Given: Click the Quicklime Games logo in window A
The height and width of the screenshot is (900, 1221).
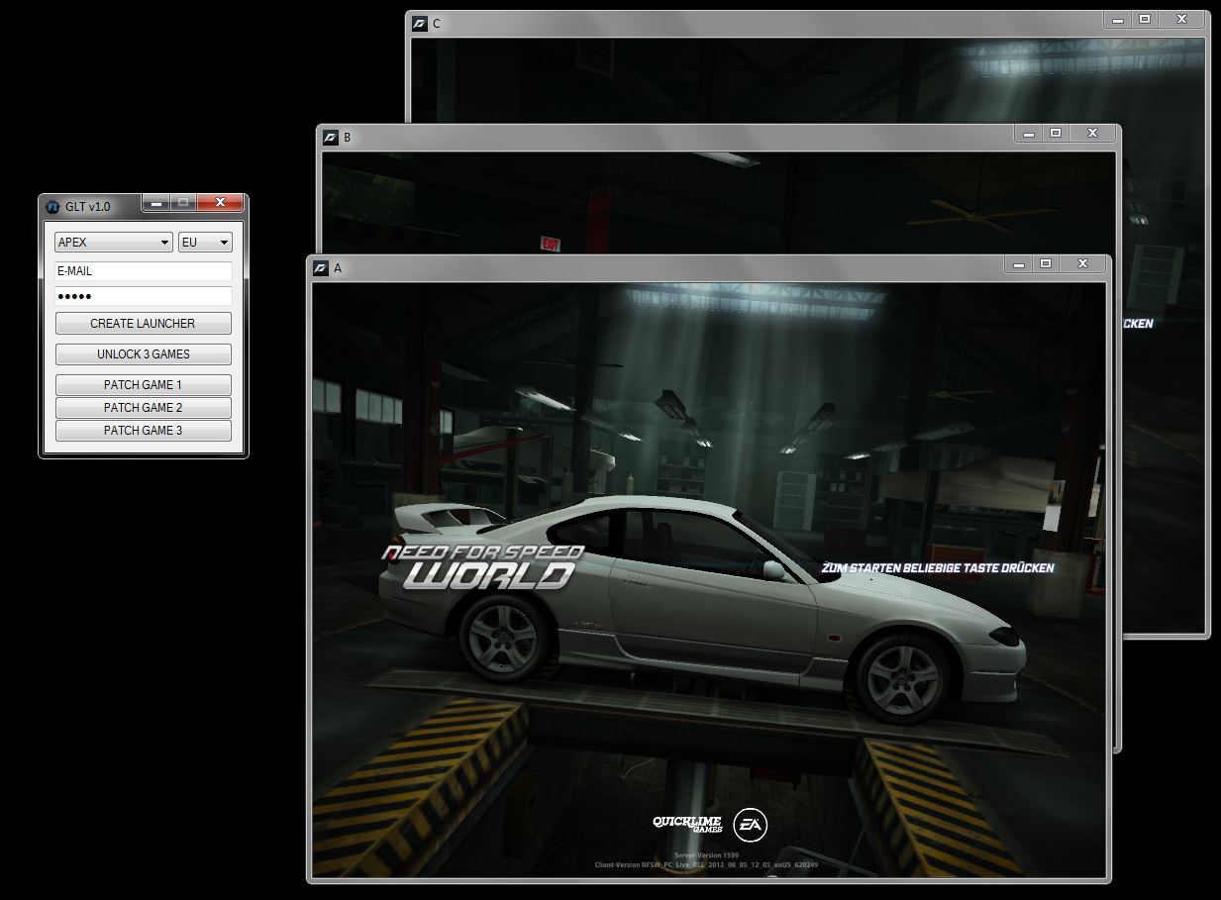Looking at the screenshot, I should [x=686, y=824].
